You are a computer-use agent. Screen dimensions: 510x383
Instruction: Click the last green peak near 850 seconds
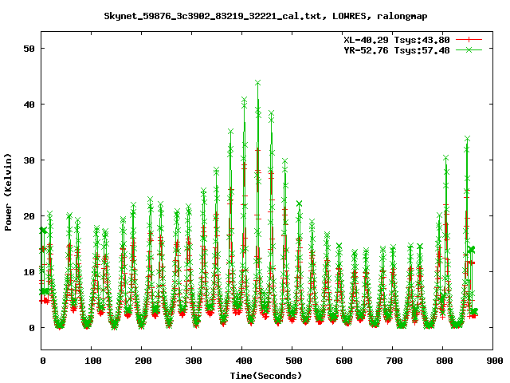[468, 139]
